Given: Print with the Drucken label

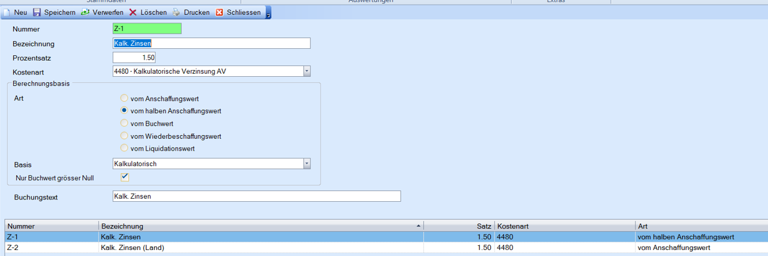Looking at the screenshot, I should point(196,13).
